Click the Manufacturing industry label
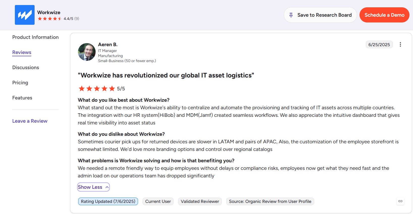Screen dimensions: 413x214 click(x=110, y=56)
